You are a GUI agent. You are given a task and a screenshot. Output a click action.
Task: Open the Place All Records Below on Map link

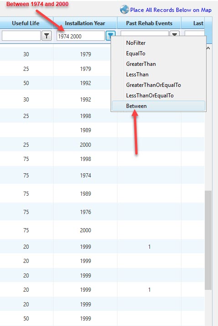tap(170, 10)
